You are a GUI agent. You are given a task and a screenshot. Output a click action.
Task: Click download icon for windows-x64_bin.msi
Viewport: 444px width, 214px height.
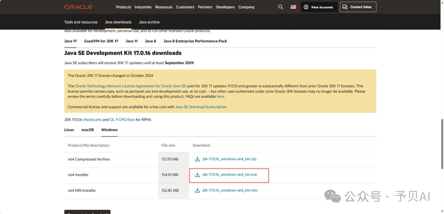click(x=197, y=190)
